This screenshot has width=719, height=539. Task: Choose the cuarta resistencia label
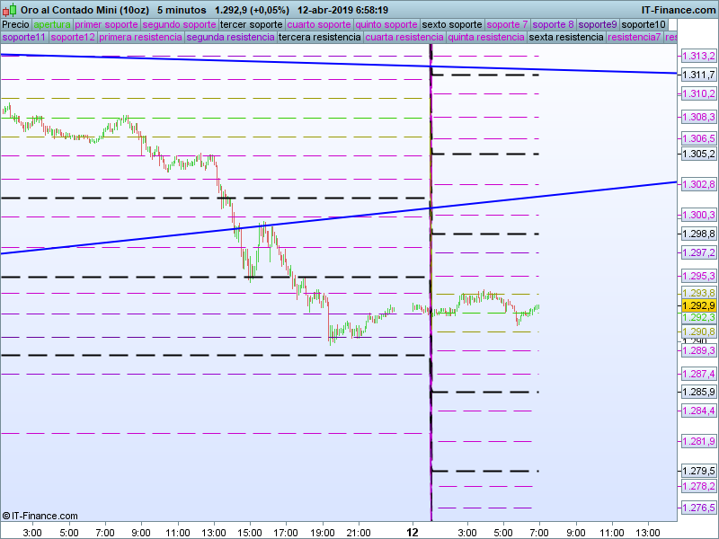coord(404,37)
